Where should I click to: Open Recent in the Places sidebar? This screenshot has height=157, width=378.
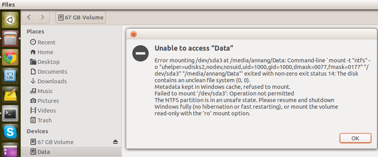(46, 42)
